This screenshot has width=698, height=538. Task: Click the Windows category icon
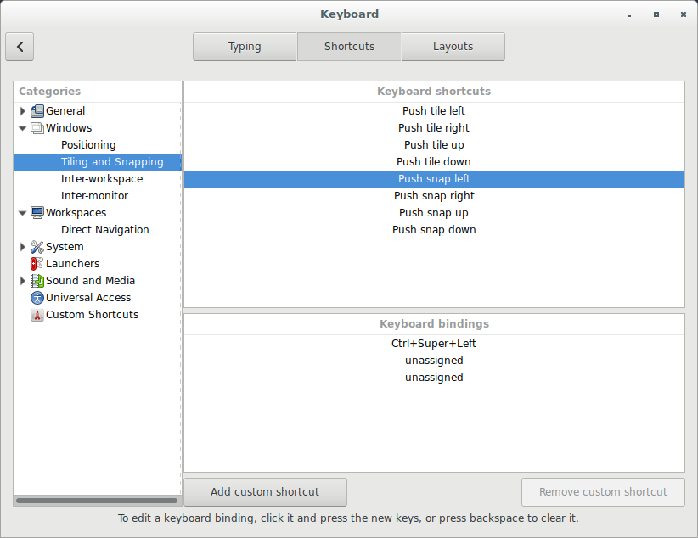click(x=37, y=128)
